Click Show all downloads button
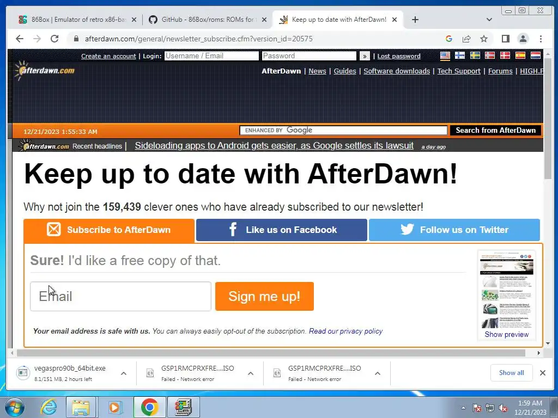This screenshot has width=558, height=418. coord(511,373)
